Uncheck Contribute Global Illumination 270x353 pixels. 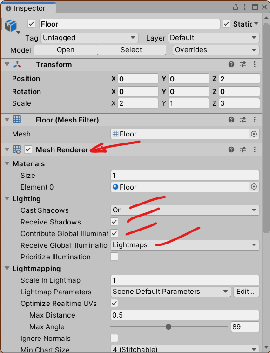coord(115,233)
